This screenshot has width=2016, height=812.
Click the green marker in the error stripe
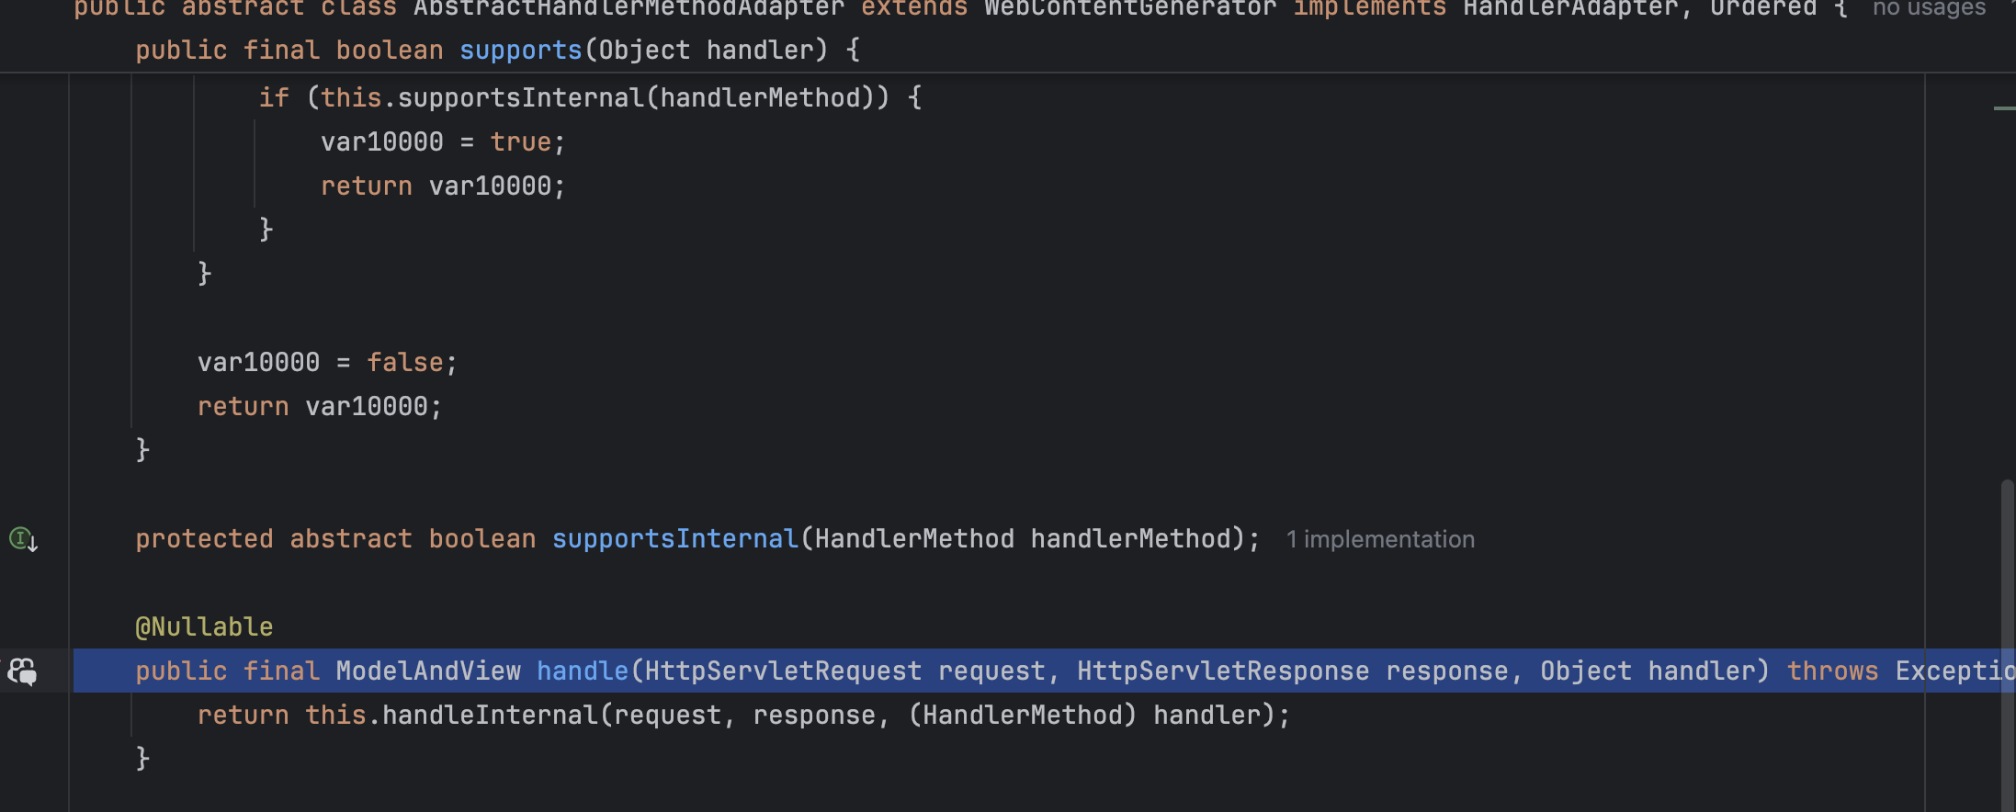(x=2004, y=108)
